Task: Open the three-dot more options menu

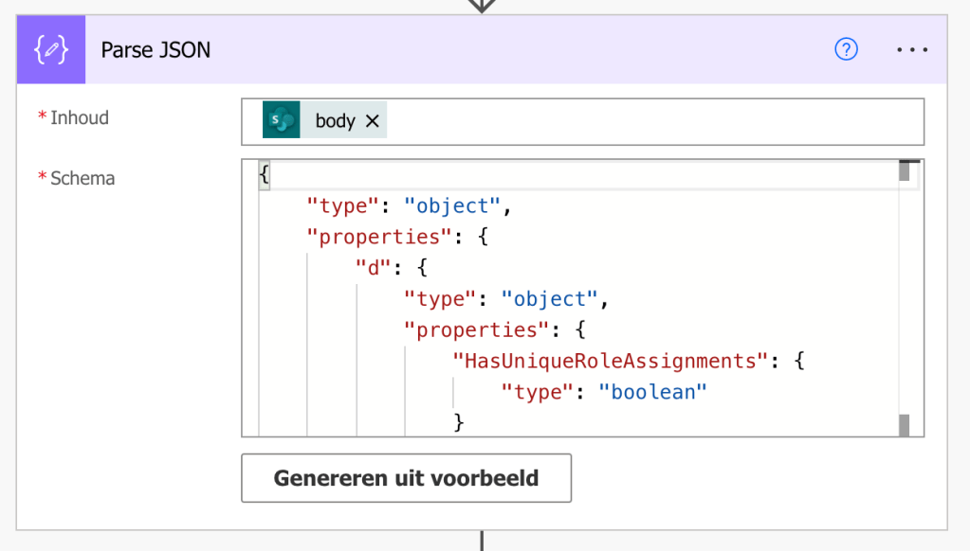Action: point(912,49)
